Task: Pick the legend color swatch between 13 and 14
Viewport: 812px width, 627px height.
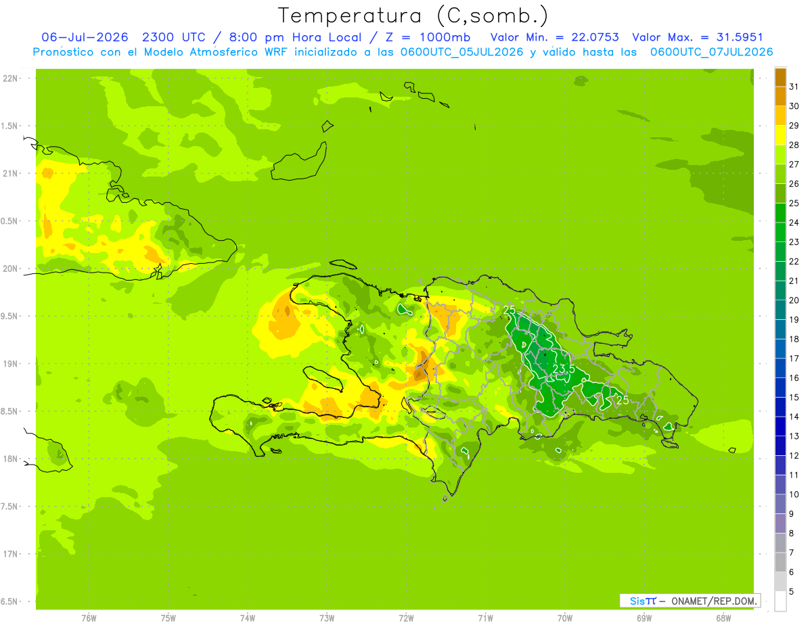Action: (780, 426)
